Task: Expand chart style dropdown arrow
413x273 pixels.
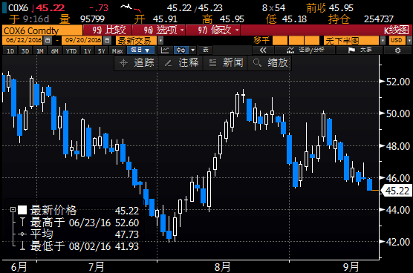Action: point(193,50)
